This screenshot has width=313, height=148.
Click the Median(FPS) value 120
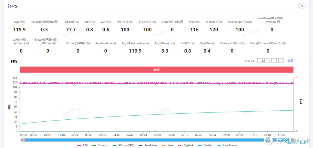click(214, 30)
